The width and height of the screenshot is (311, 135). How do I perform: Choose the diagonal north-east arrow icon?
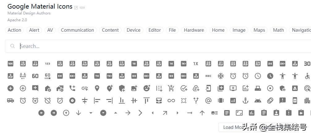pos(165,113)
